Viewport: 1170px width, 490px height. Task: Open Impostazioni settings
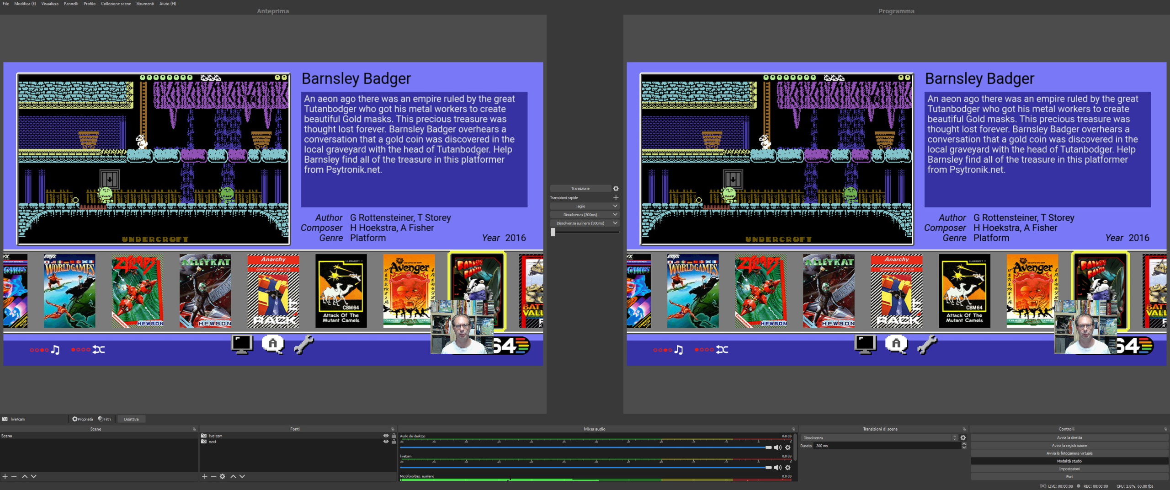1069,469
